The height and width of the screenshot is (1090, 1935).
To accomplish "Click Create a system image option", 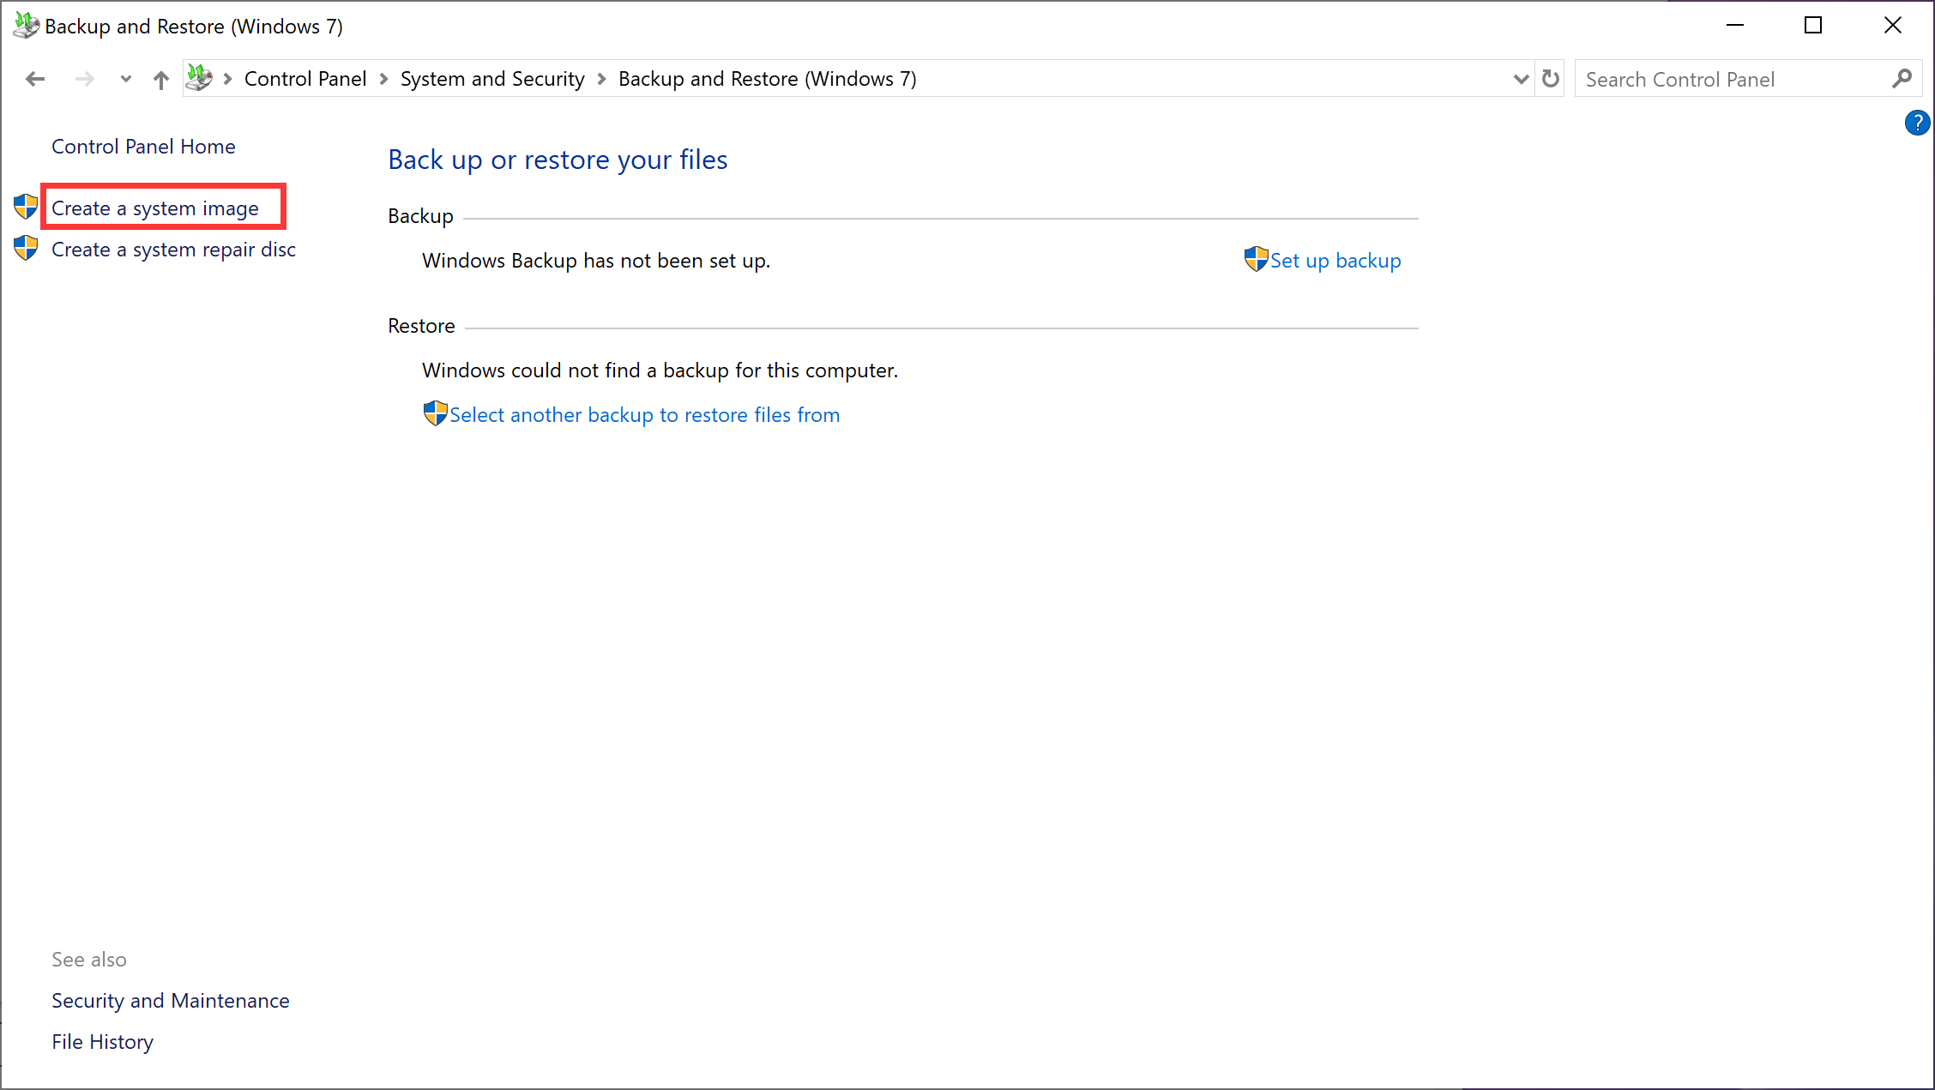I will point(154,208).
